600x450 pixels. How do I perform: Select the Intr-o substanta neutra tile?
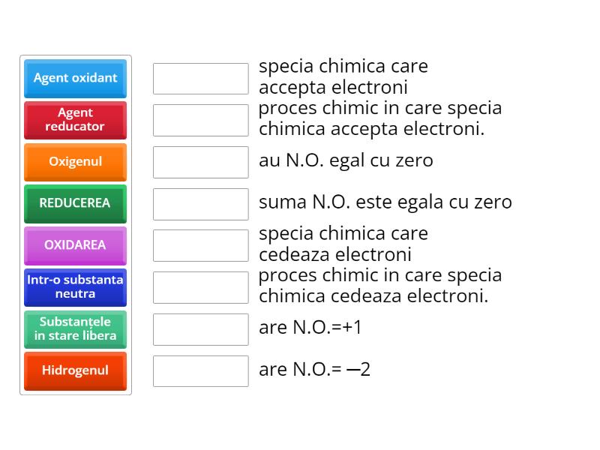pos(76,287)
